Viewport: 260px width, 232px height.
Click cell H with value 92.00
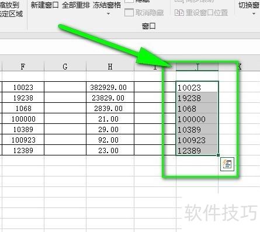click(x=110, y=140)
